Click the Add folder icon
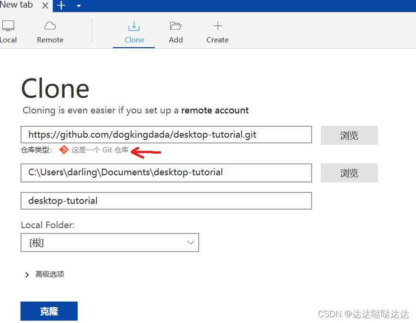 (x=175, y=26)
